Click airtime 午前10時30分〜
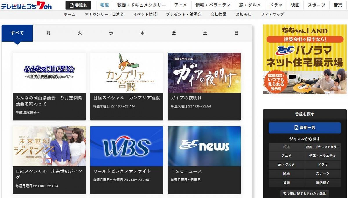The width and height of the screenshot is (348, 198). click(28, 112)
